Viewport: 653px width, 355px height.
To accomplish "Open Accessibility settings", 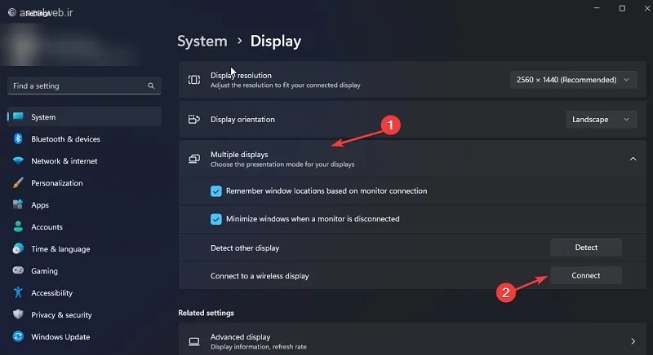I will [85, 293].
